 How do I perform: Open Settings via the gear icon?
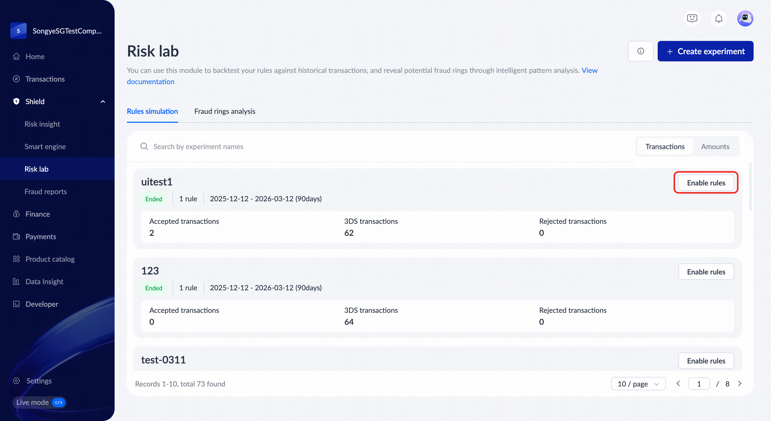[16, 381]
